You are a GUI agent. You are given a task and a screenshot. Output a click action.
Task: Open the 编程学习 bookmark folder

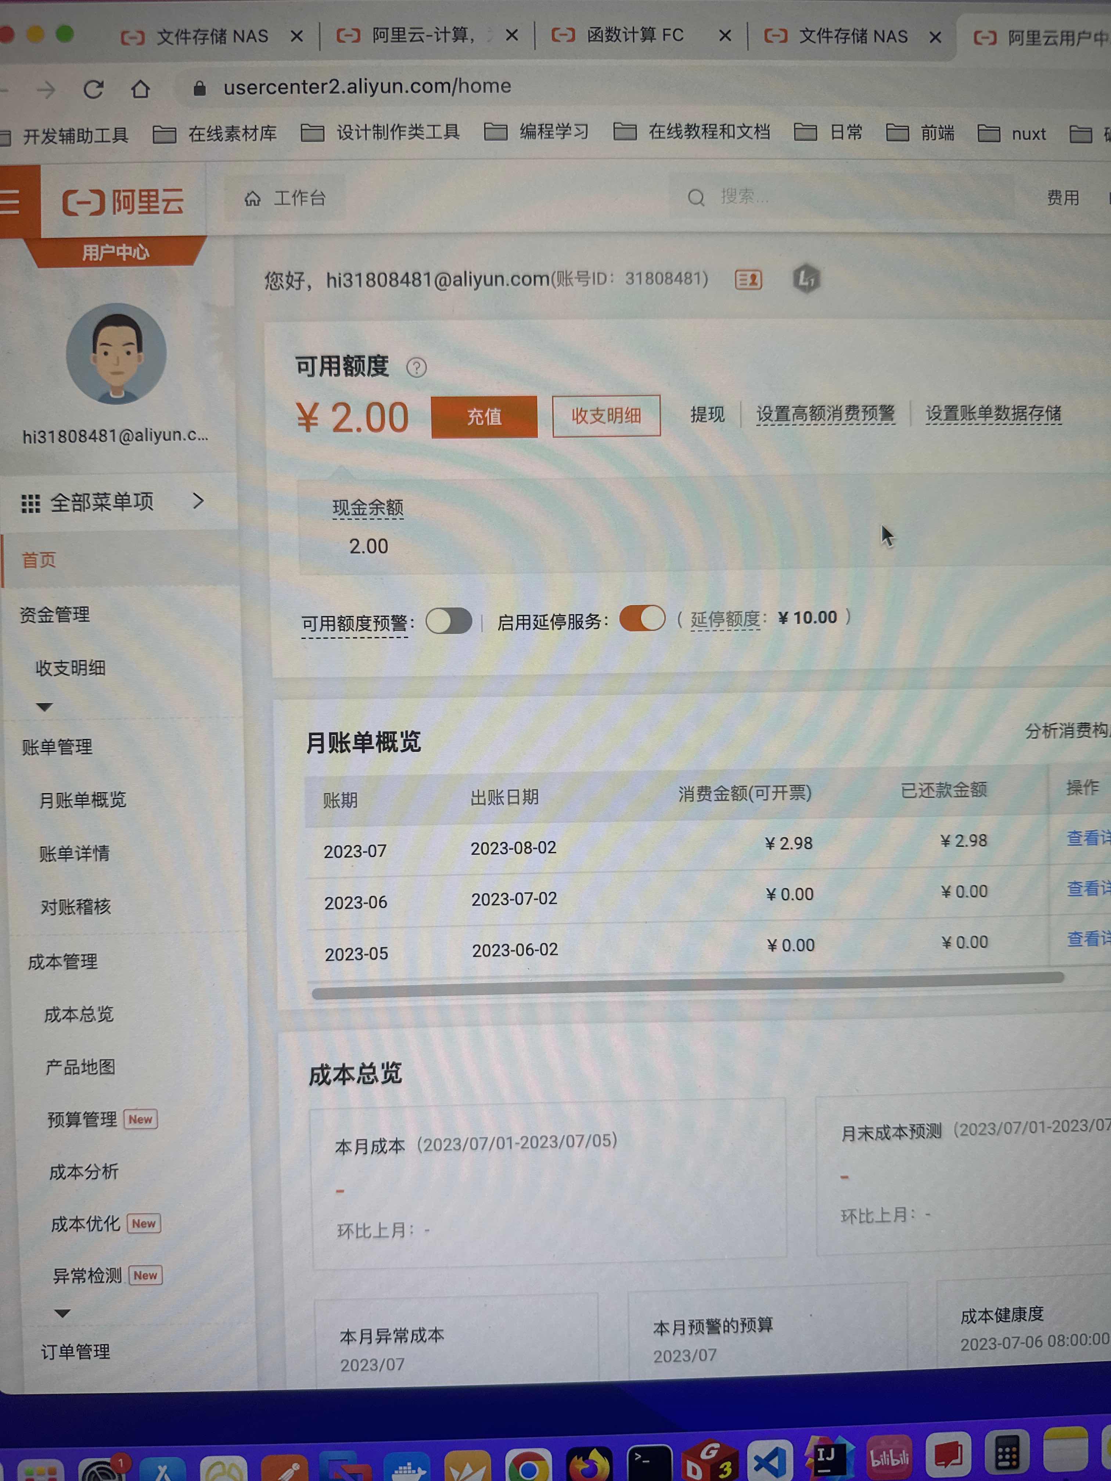(536, 131)
